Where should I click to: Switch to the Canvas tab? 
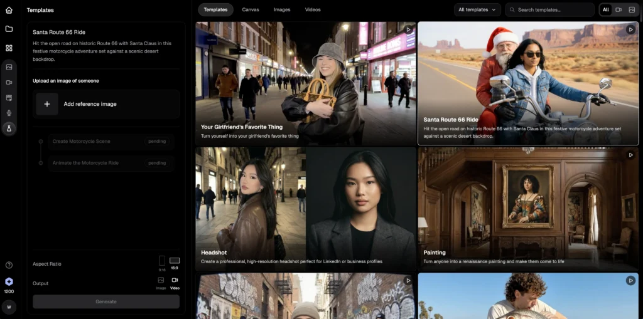pyautogui.click(x=251, y=10)
